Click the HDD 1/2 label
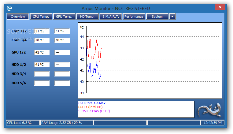Screen dimensions: 233x134 tap(19, 65)
